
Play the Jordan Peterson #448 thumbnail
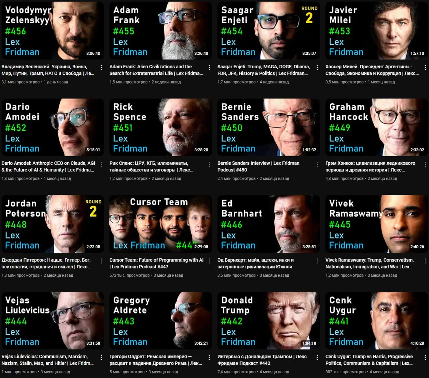53,224
